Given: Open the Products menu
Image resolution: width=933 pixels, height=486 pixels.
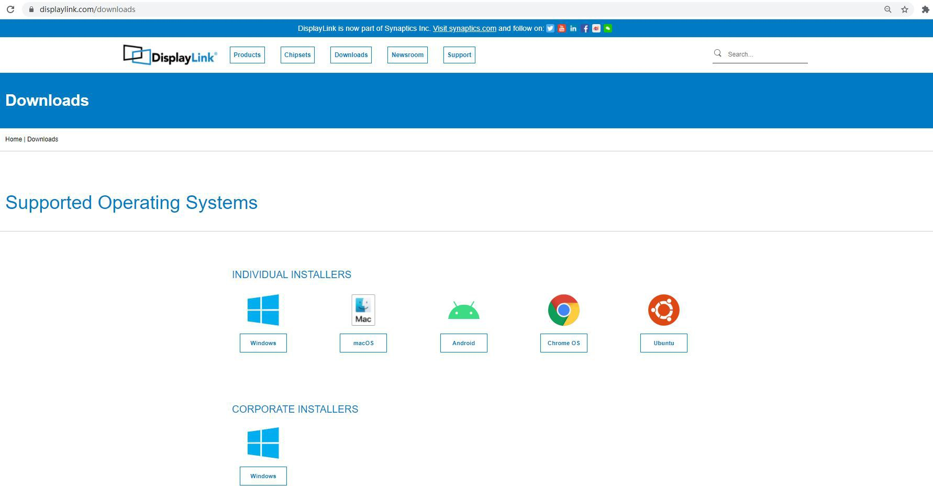Looking at the screenshot, I should point(247,55).
